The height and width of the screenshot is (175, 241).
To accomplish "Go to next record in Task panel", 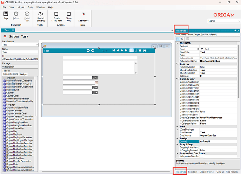I will 122,50.
